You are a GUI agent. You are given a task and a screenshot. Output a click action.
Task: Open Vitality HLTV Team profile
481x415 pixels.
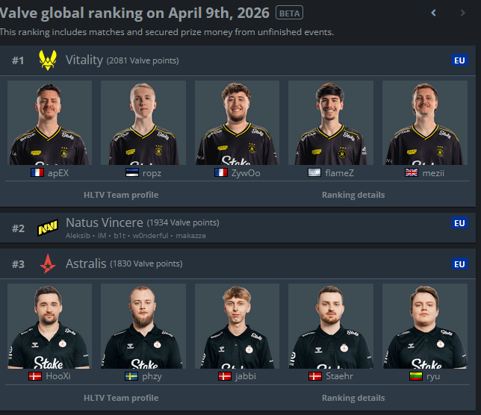121,195
